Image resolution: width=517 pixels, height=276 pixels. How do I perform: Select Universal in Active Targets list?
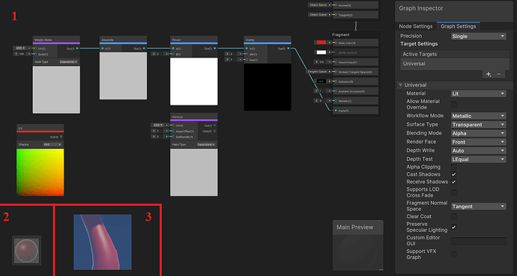[x=455, y=64]
